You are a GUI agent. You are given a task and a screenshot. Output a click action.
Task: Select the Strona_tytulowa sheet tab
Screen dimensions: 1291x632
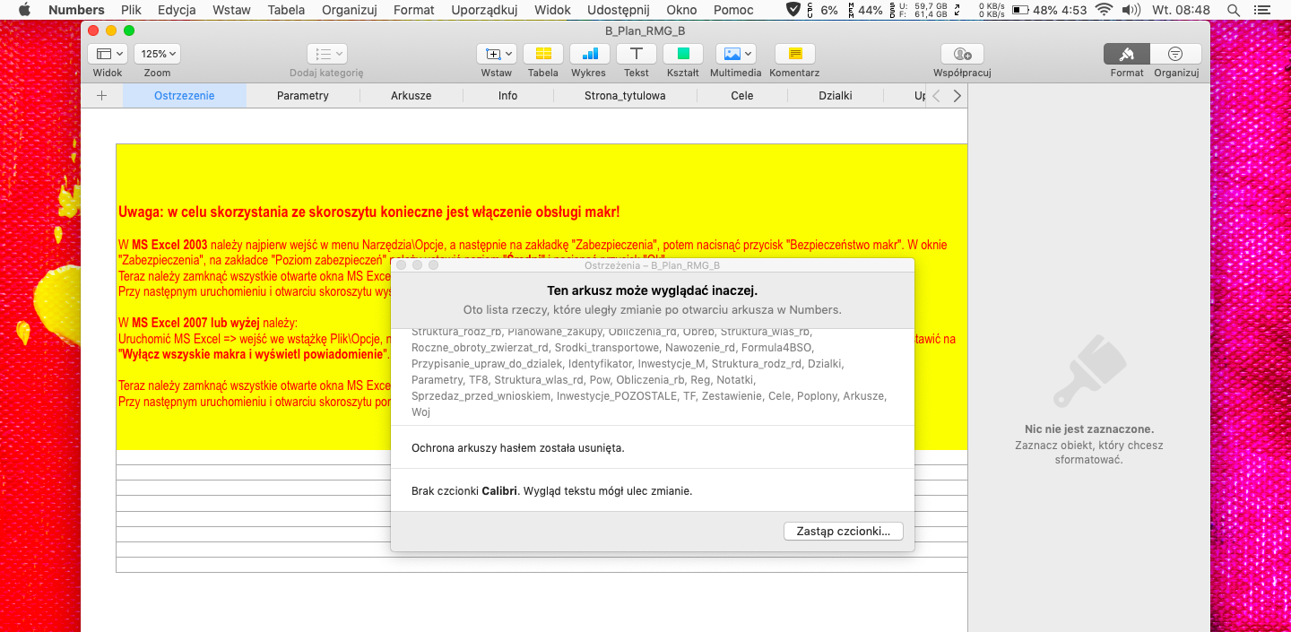pyautogui.click(x=625, y=96)
